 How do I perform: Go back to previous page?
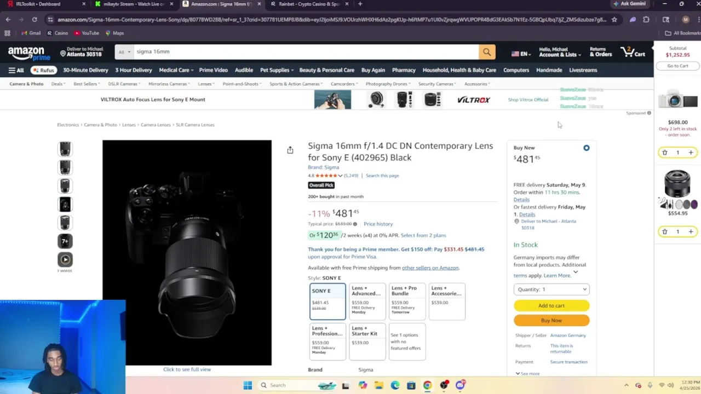coord(8,20)
